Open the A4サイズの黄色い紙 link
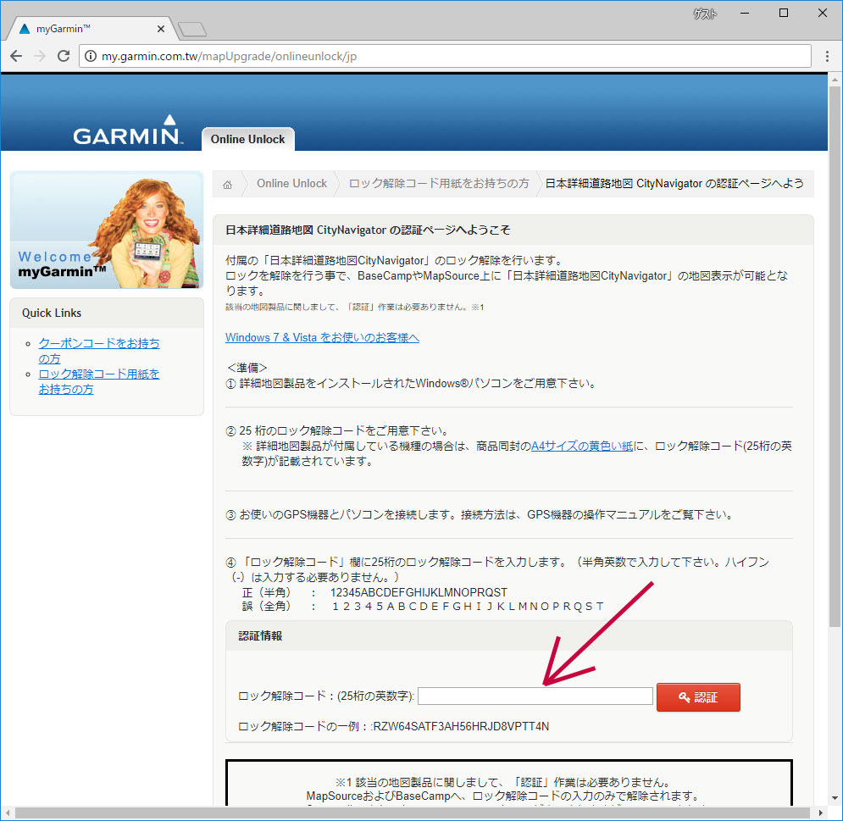843x821 pixels. pos(582,446)
